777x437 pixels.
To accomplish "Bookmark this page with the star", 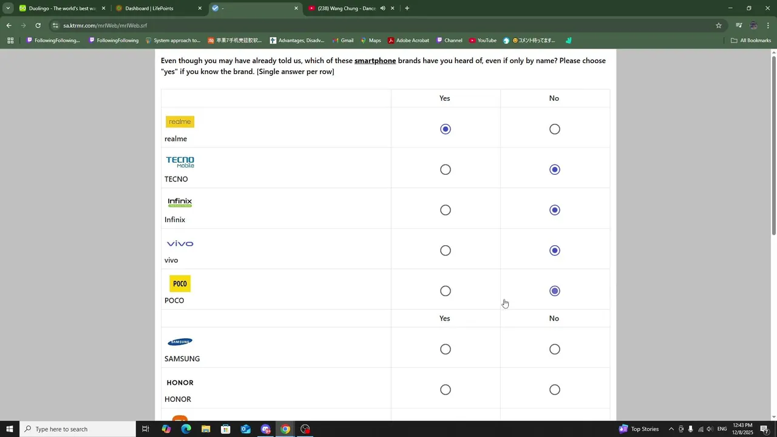I will pyautogui.click(x=719, y=25).
